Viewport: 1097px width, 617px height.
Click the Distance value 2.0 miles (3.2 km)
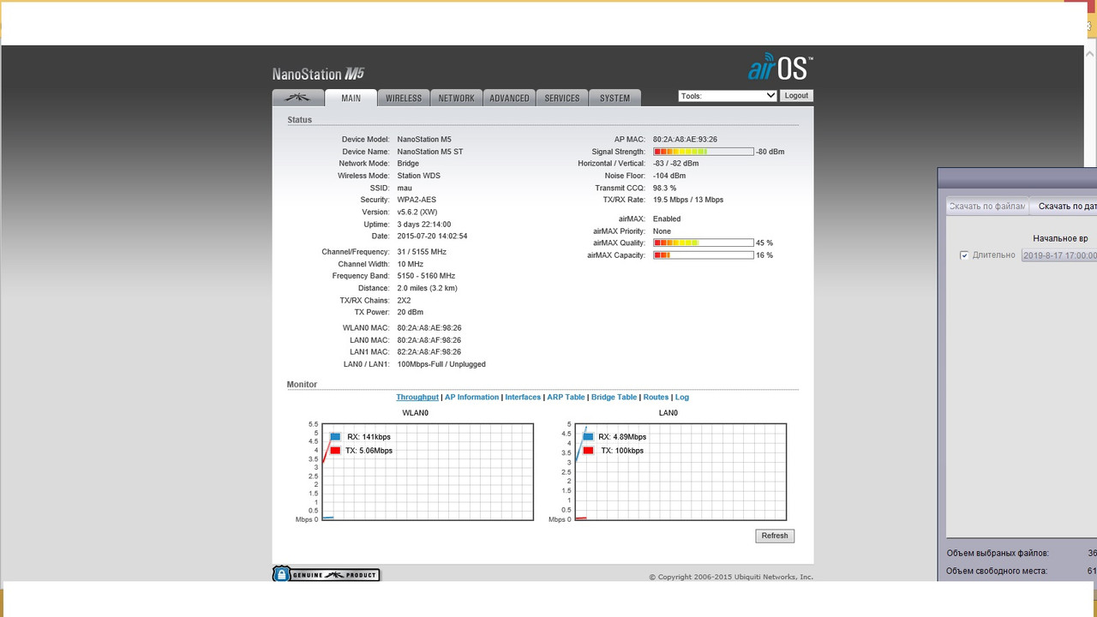pyautogui.click(x=427, y=288)
